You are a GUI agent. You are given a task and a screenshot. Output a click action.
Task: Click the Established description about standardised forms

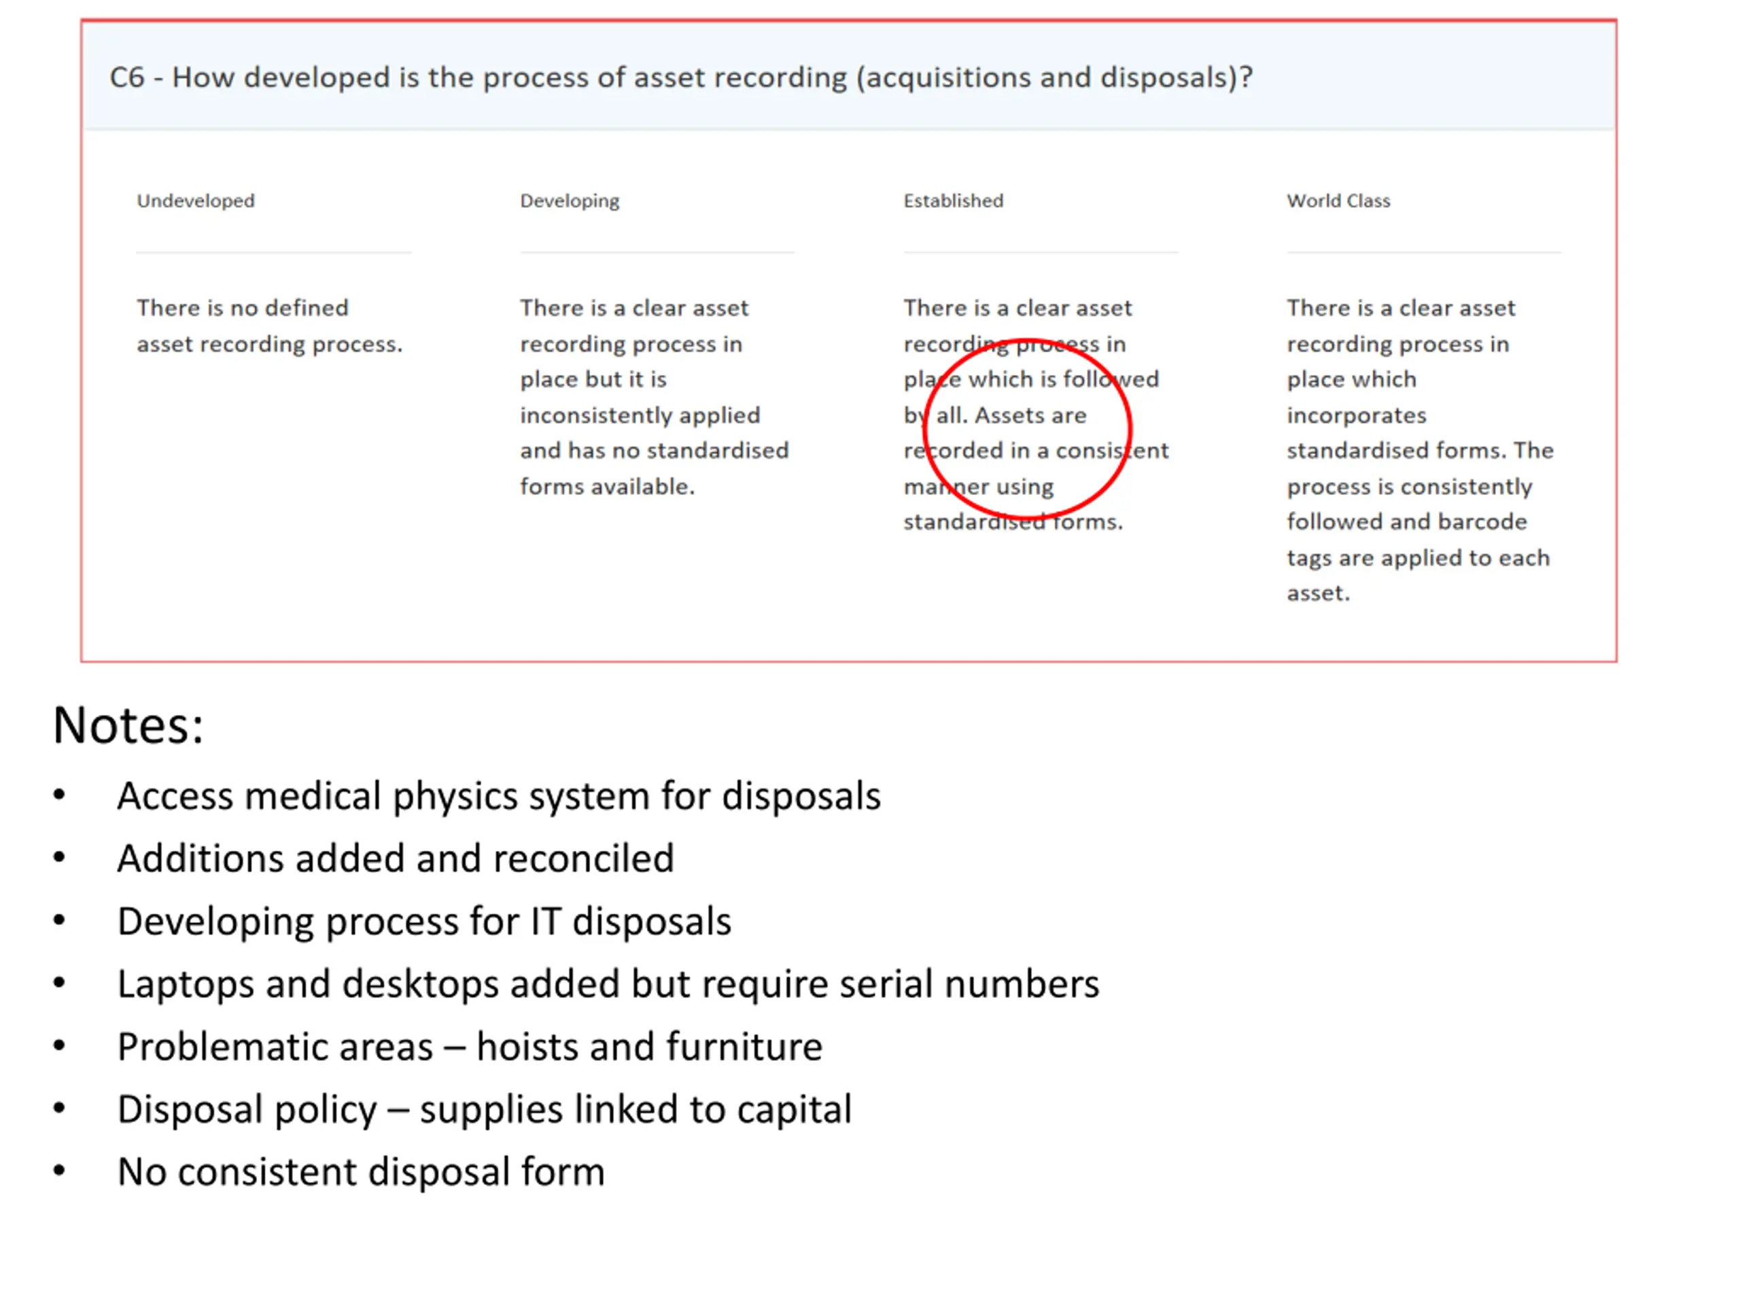(x=1036, y=415)
